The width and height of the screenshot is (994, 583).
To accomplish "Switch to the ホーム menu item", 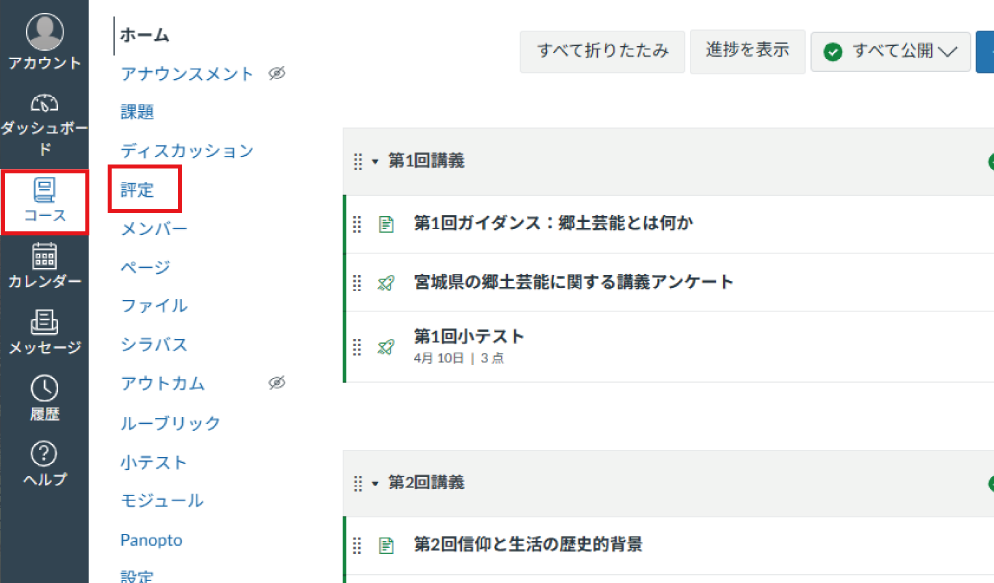I will pos(144,34).
